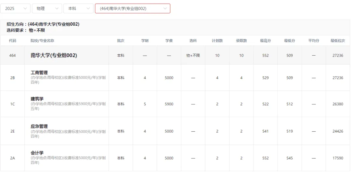Select the 建筑学 major name
The width and height of the screenshot is (351, 173).
tap(37, 99)
